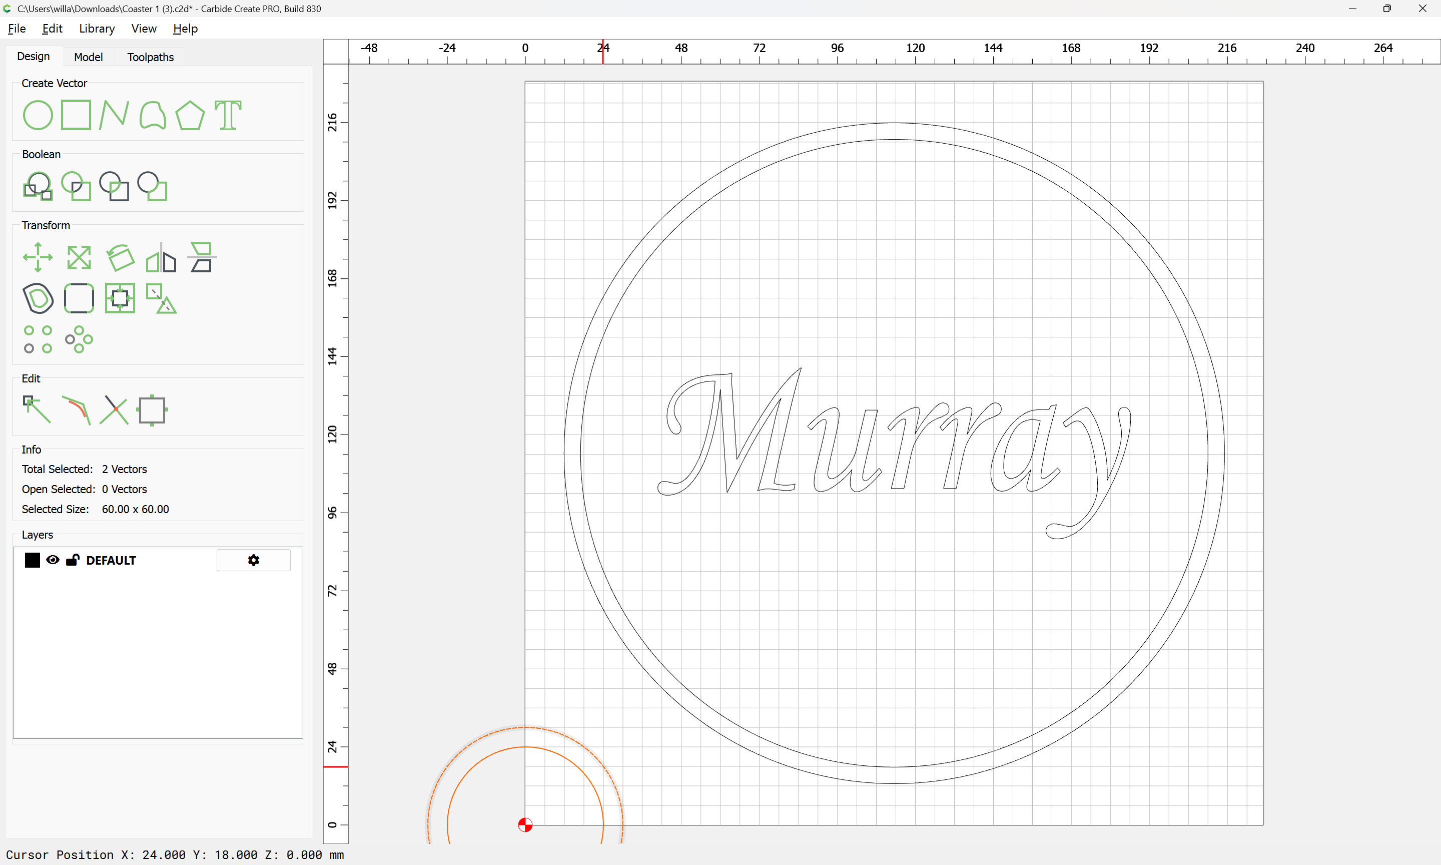This screenshot has height=865, width=1441.
Task: Switch to the Toolpaths tab
Action: pyautogui.click(x=150, y=57)
